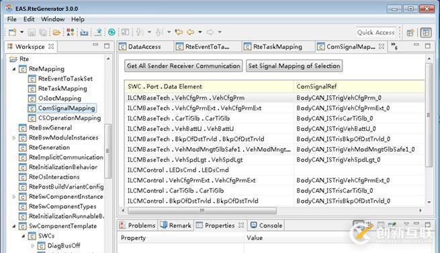Collapse the SWCs tree node

[x=24, y=236]
